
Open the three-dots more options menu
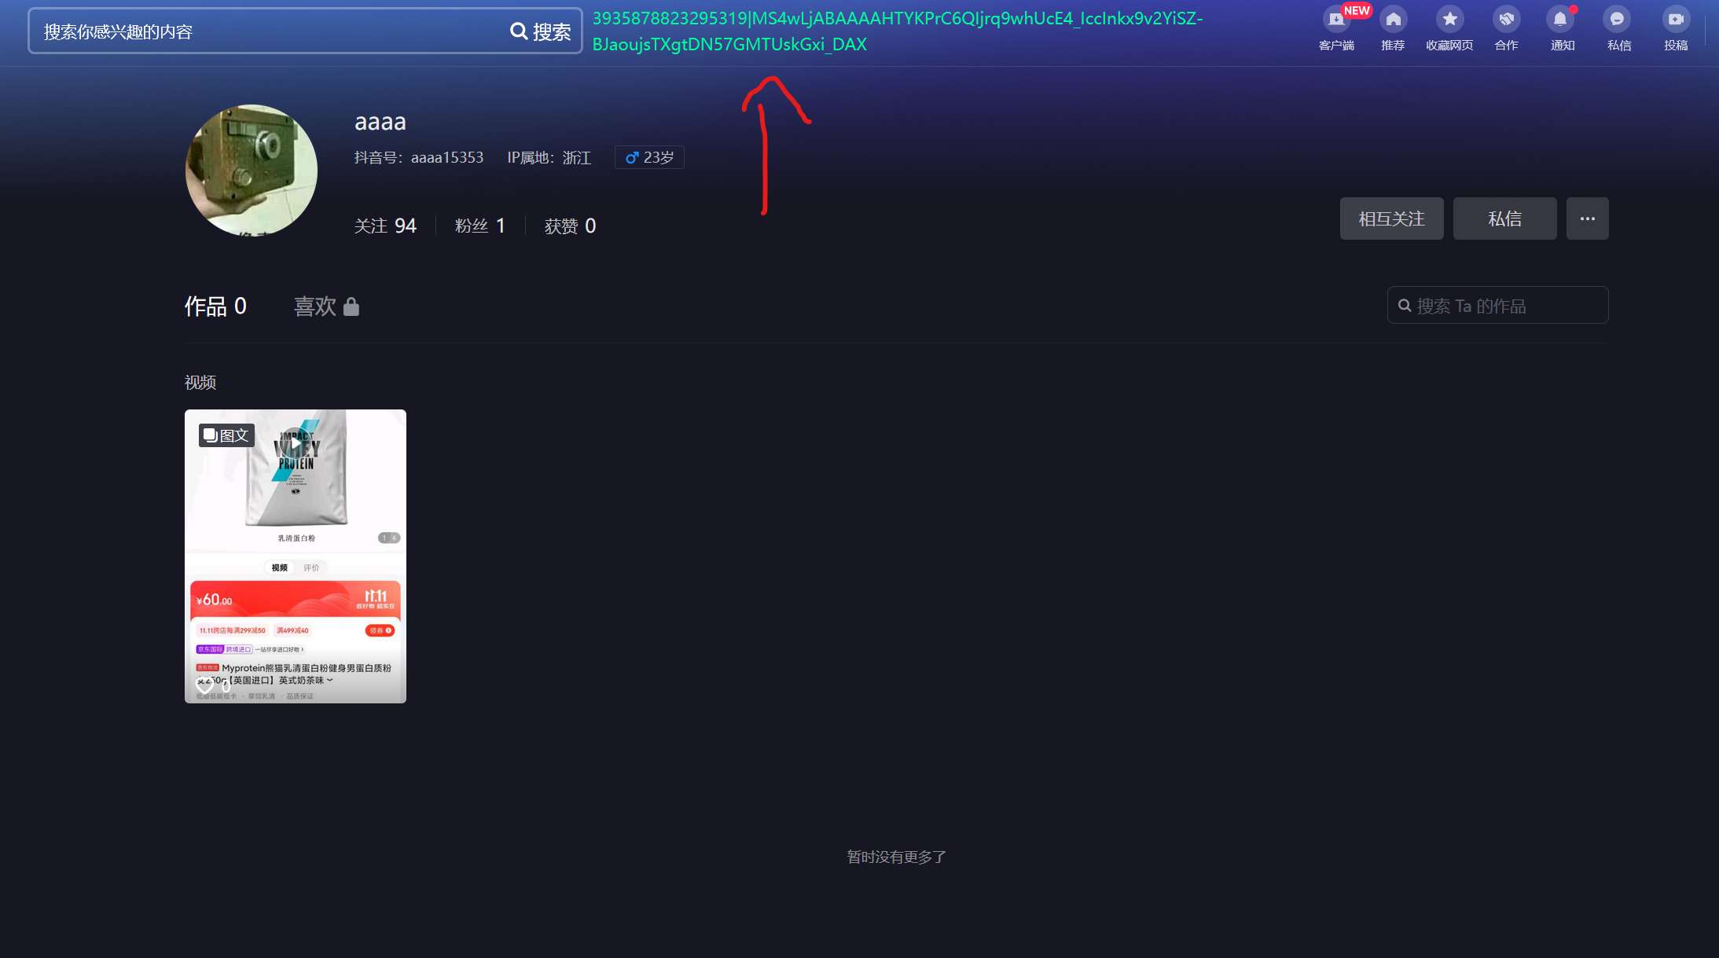point(1587,218)
